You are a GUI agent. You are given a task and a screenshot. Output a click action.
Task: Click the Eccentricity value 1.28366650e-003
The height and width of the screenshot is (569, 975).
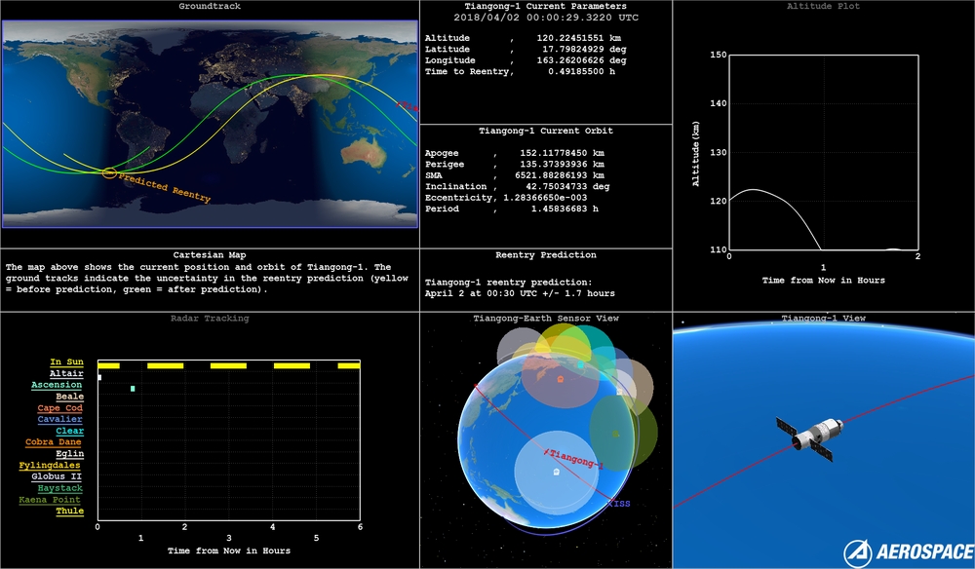(x=545, y=198)
